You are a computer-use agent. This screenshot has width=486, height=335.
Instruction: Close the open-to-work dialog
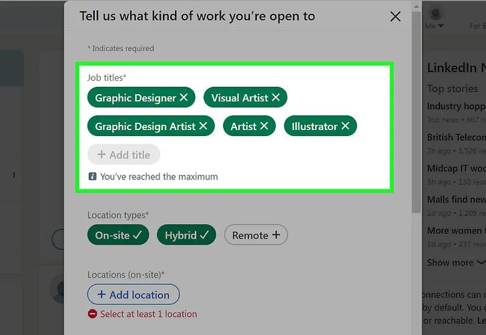tap(395, 17)
